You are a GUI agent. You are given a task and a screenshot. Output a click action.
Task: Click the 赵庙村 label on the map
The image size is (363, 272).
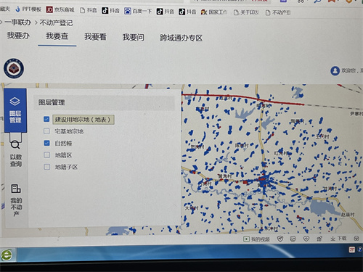(x=348, y=215)
